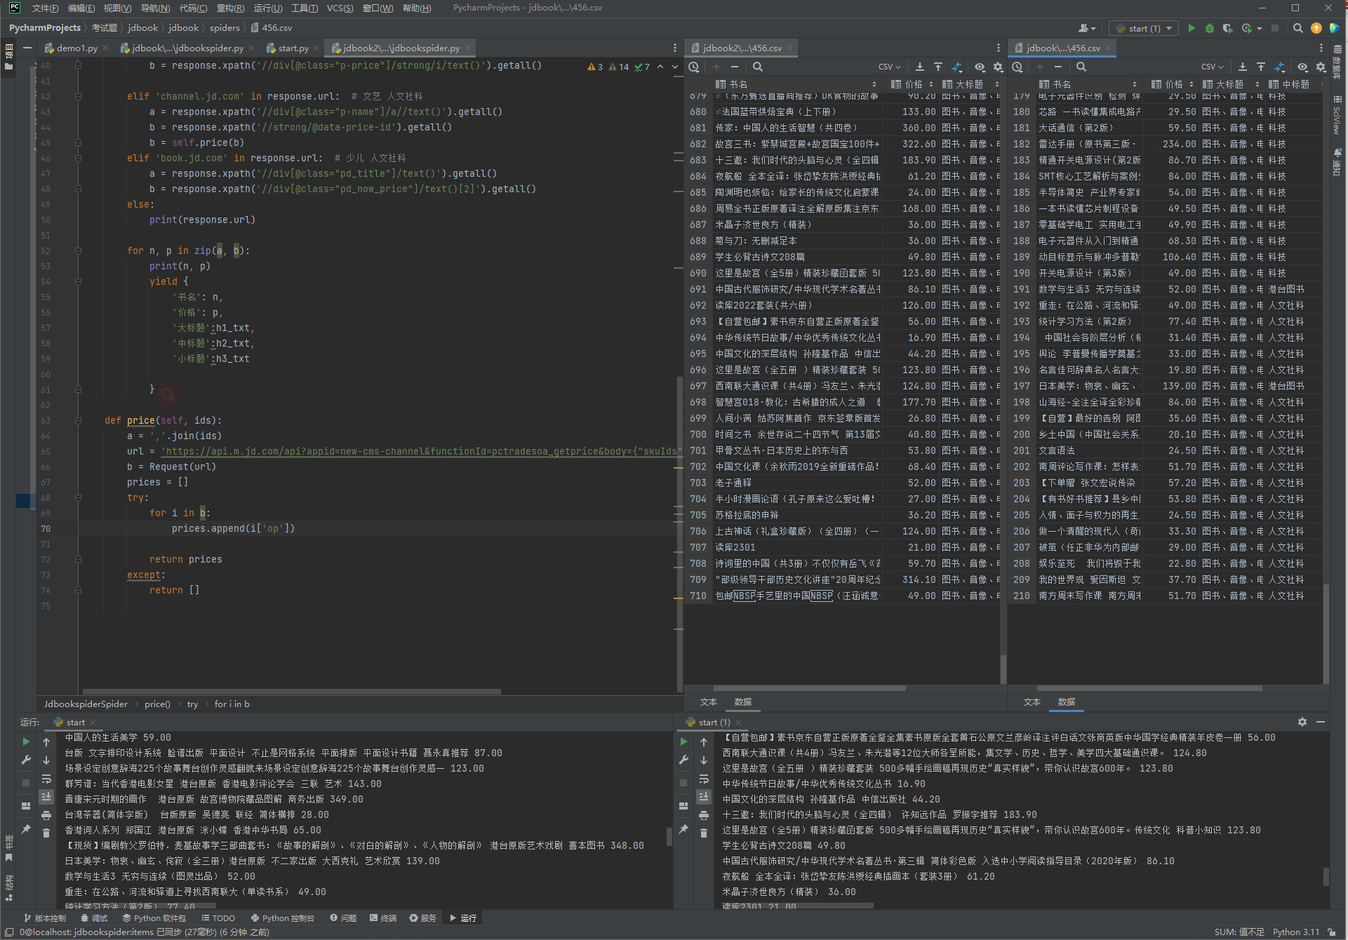Open the profiler dropdown arrow in the top toolbar
Viewport: 1348px width, 940px height.
point(1260,29)
